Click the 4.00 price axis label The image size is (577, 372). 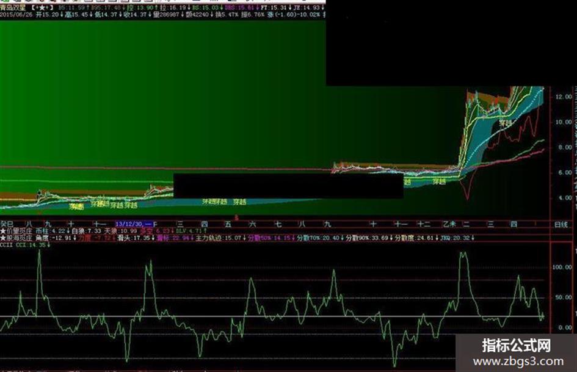pyautogui.click(x=565, y=198)
